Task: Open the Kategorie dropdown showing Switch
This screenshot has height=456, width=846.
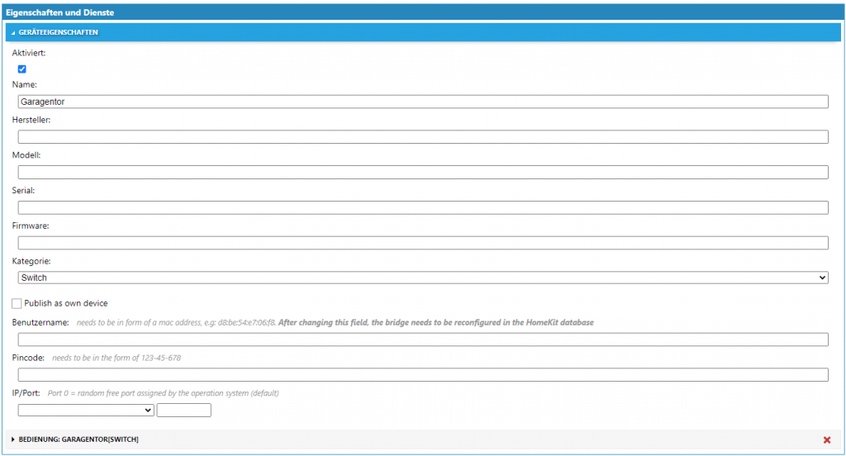Action: tap(423, 278)
